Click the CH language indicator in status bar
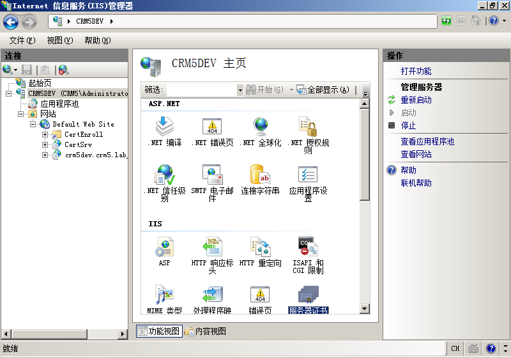Image resolution: width=511 pixels, height=358 pixels. [455, 348]
